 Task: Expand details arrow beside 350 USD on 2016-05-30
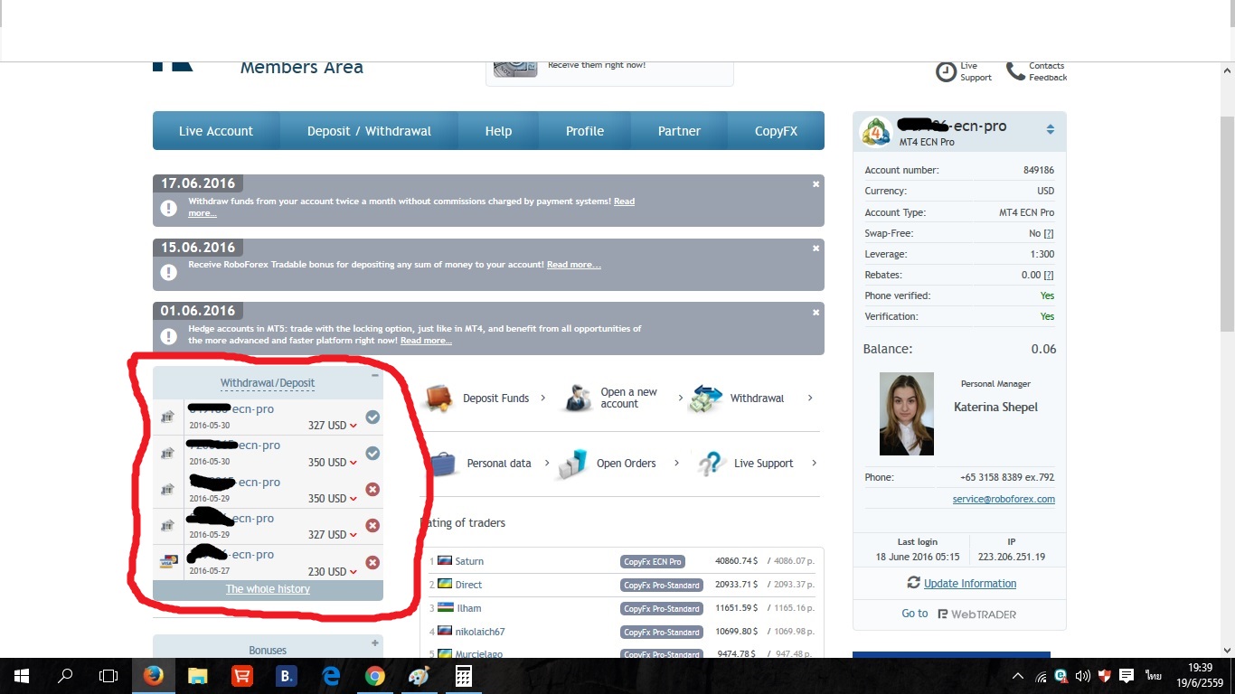point(354,463)
